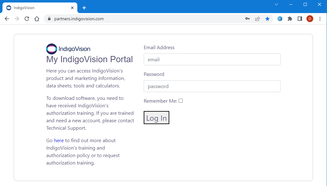This screenshot has height=186, width=327.
Task: Click the 'here' training link
Action: tap(59, 140)
